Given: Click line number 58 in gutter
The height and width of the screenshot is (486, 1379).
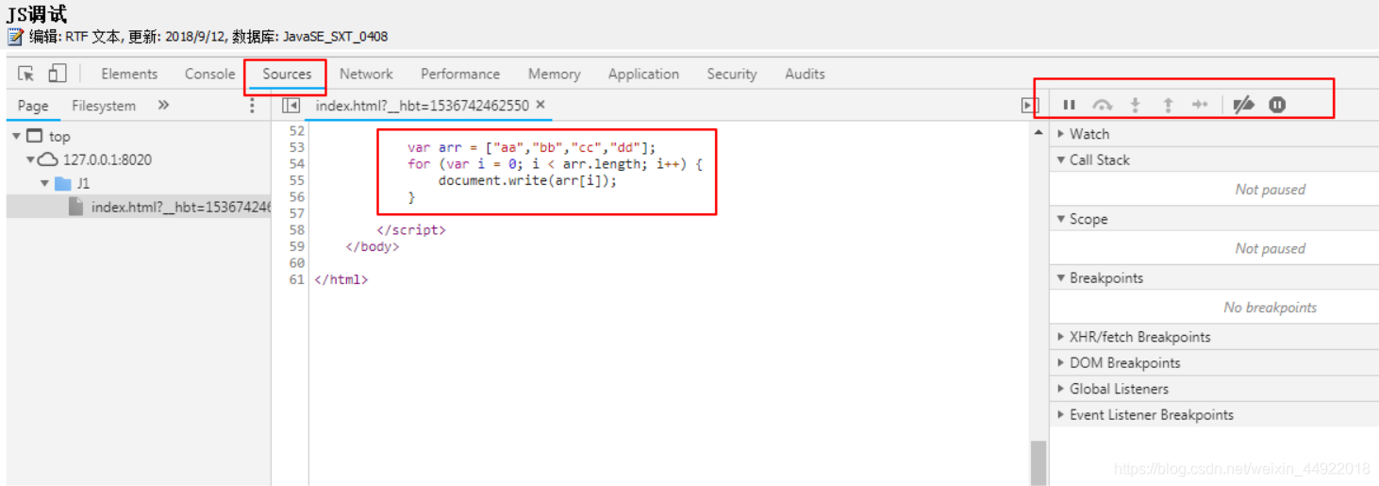Looking at the screenshot, I should point(296,230).
